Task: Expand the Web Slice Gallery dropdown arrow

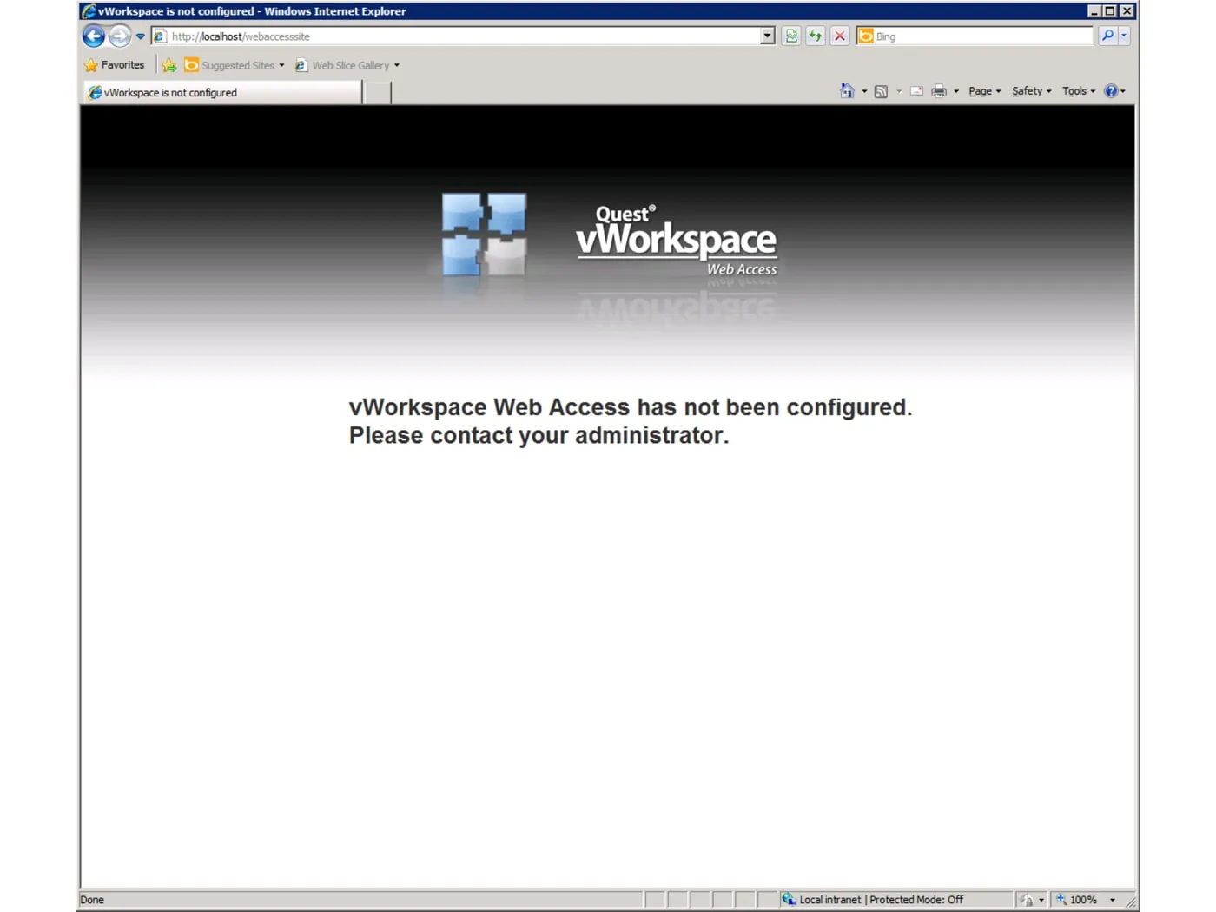Action: pyautogui.click(x=397, y=65)
